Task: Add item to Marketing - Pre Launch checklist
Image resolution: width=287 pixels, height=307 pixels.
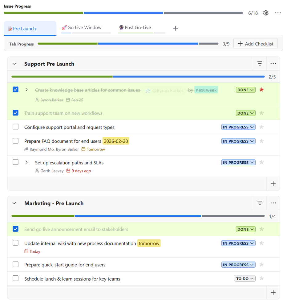Action: 273,293
